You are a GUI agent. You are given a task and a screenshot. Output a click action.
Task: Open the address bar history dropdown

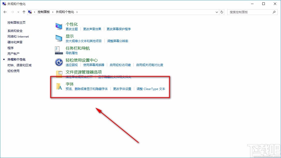point(217,12)
